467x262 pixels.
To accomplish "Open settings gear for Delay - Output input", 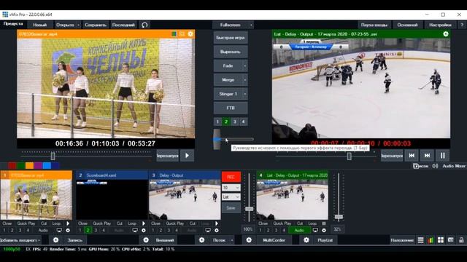I will pos(217,230).
